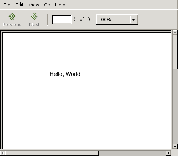Click the Hello, World text in document

pyautogui.click(x=65, y=74)
